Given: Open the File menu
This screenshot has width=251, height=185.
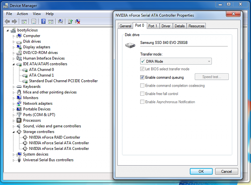Looking at the screenshot, I should (9, 14).
